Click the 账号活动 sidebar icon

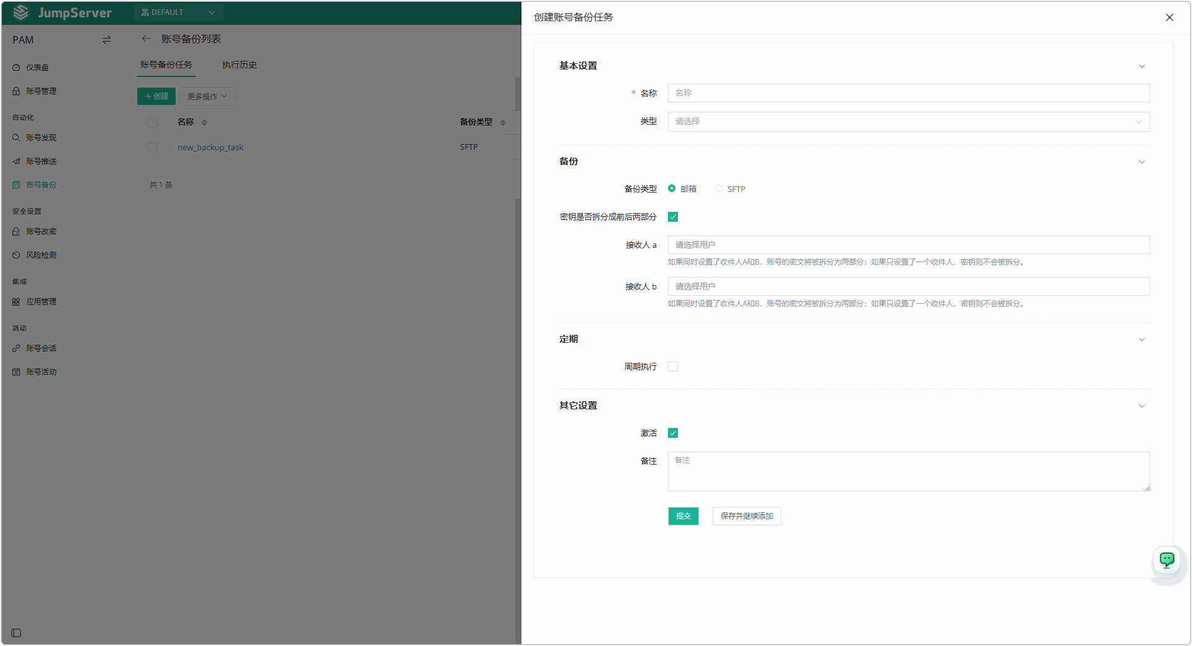point(16,372)
